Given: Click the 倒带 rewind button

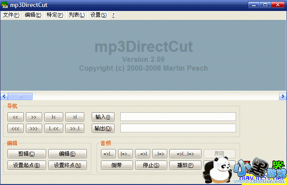Looking at the screenshot, I should (x=117, y=165).
